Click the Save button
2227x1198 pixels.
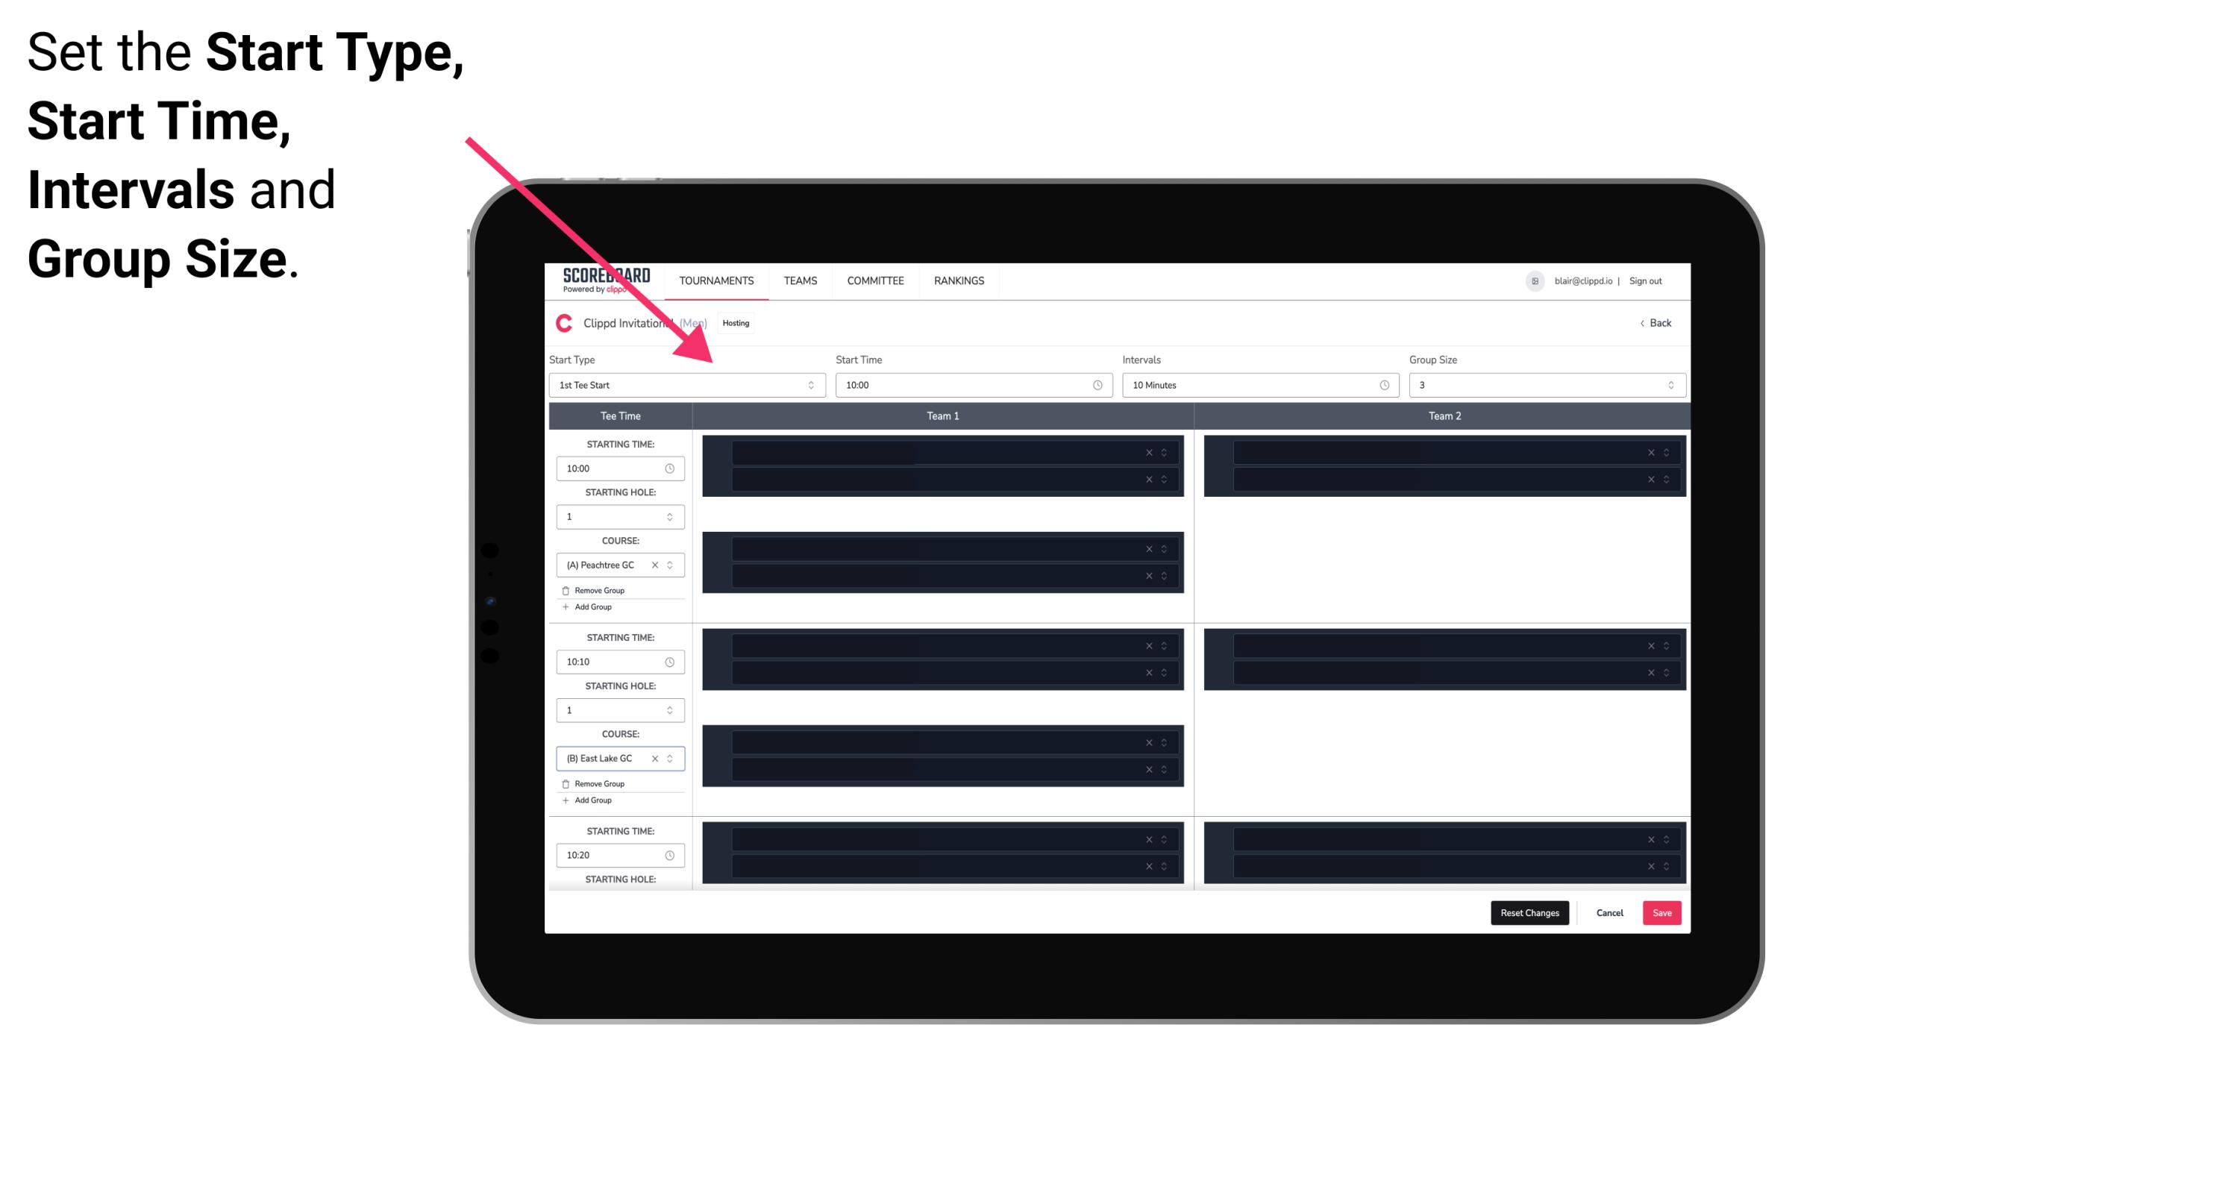click(x=1662, y=912)
